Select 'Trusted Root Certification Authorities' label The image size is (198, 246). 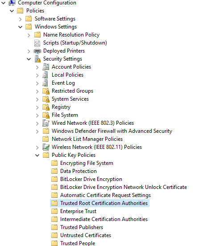coord(104,203)
